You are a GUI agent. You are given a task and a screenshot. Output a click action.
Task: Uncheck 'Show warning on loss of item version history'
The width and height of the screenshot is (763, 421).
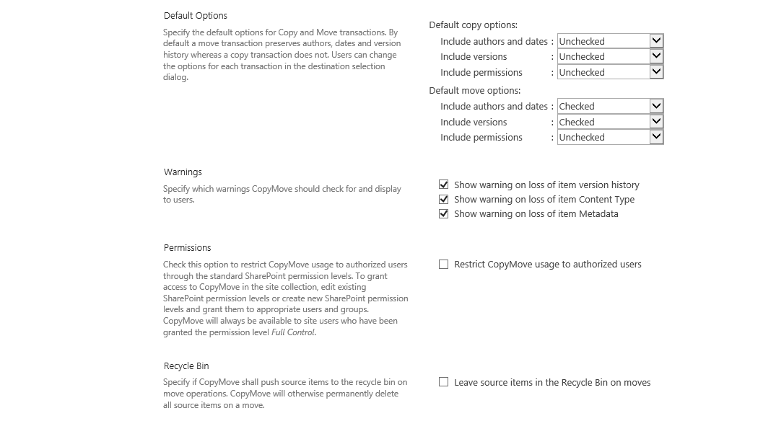click(443, 185)
